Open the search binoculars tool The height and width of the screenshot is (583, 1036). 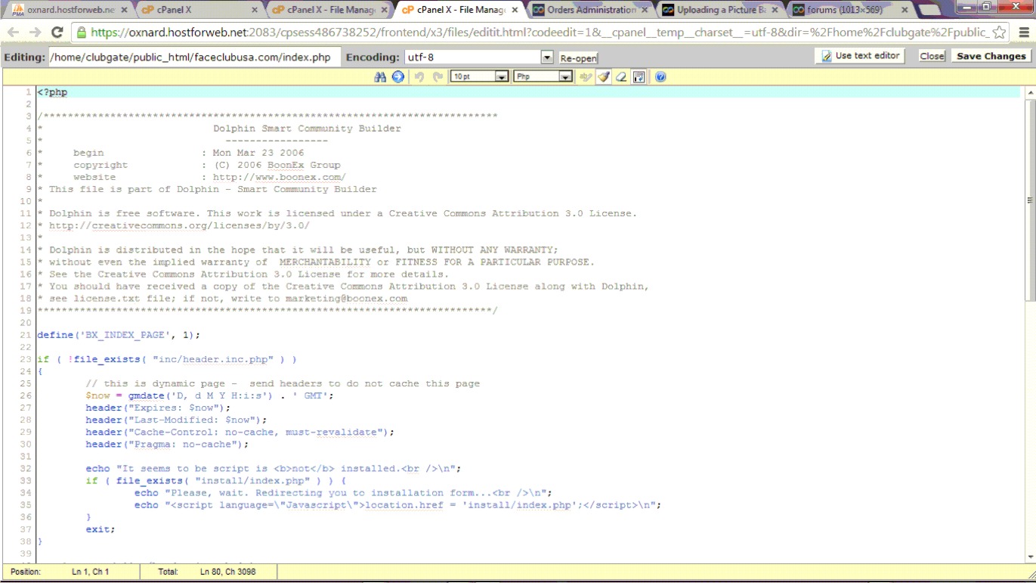coord(380,77)
